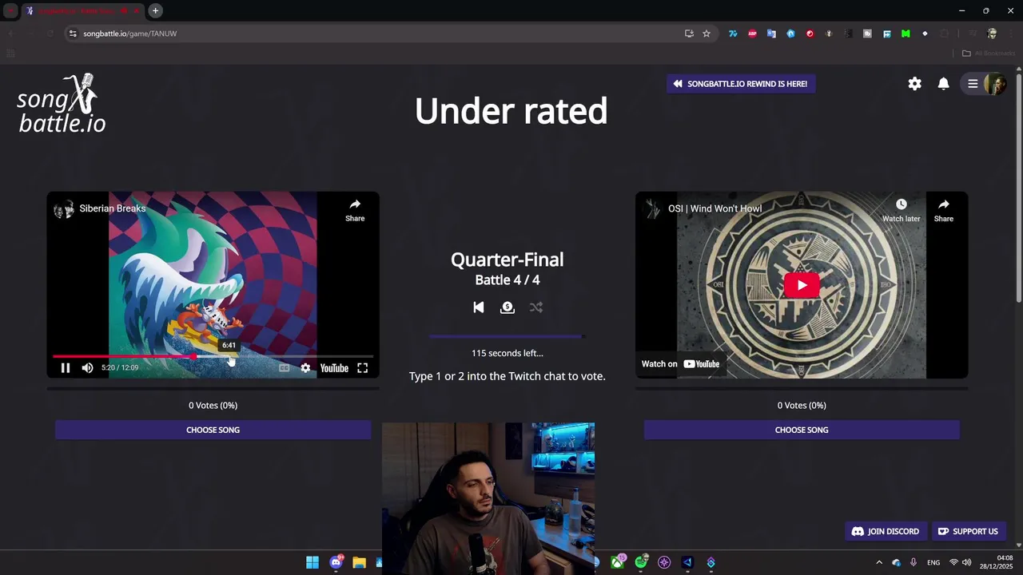Open Siberian Breaks channel avatar
The height and width of the screenshot is (575, 1023).
(63, 209)
